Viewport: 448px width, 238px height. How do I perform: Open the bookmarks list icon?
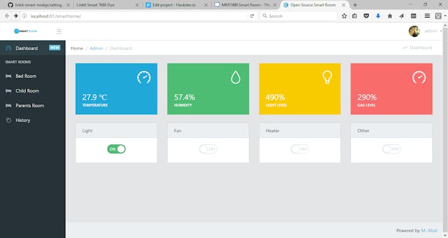point(355,16)
